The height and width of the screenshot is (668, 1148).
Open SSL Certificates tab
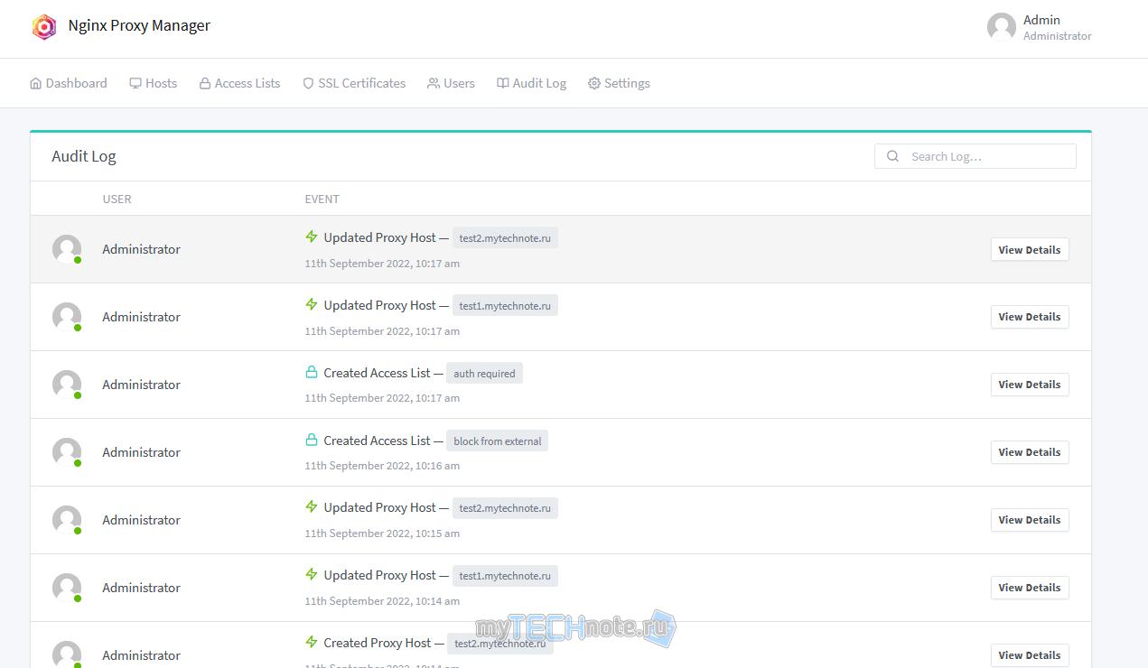[x=354, y=83]
